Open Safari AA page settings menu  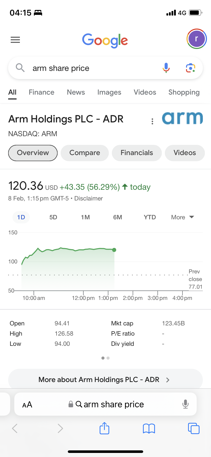[27, 404]
